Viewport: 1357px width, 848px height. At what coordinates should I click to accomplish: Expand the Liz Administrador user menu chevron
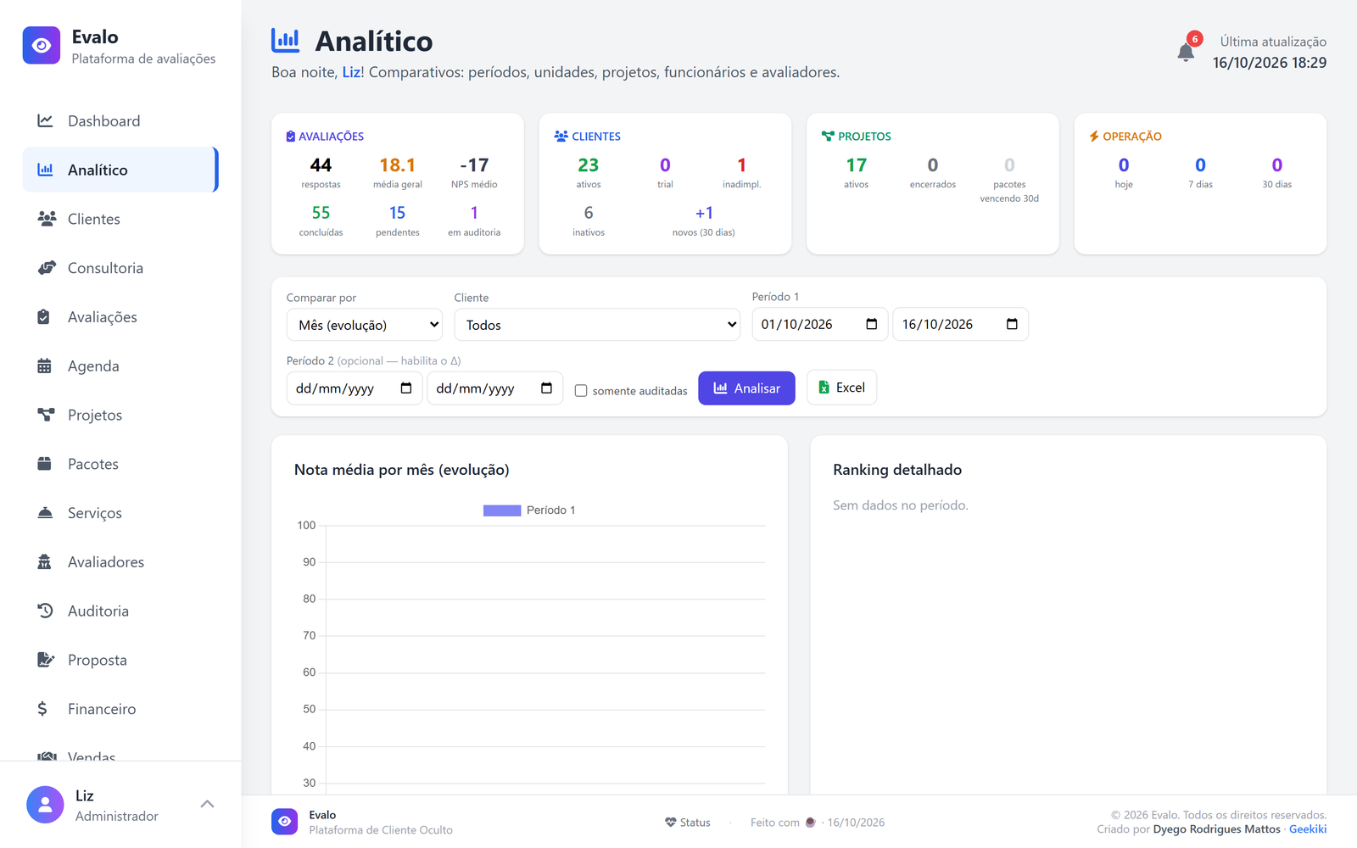(x=207, y=804)
